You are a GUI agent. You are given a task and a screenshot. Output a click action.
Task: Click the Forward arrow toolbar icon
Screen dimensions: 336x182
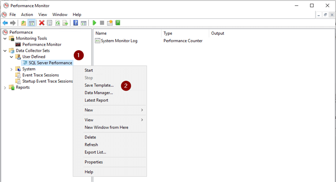(x=13, y=23)
